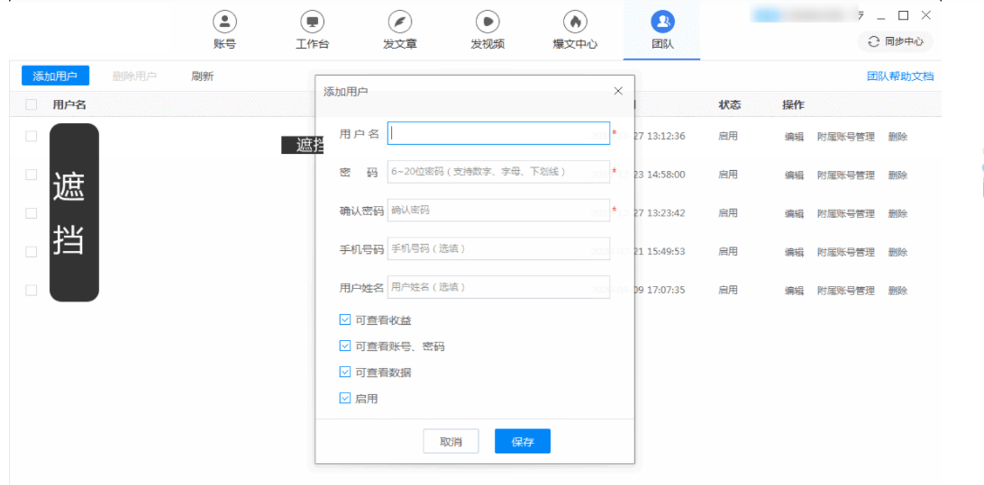
Task: Tick the select-all checkbox beside 用户名 header
Action: 32,104
